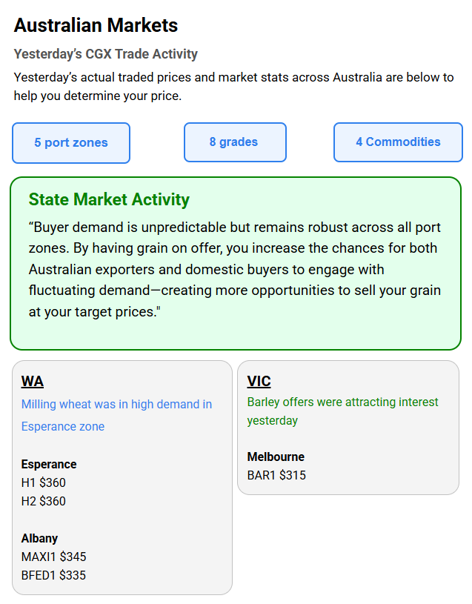Click the 5 port zones button
Screen dimensions: 472x604
pyautogui.click(x=71, y=143)
